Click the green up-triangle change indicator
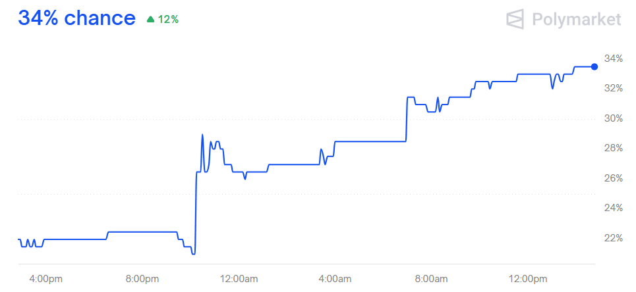636x292 pixels. (150, 20)
